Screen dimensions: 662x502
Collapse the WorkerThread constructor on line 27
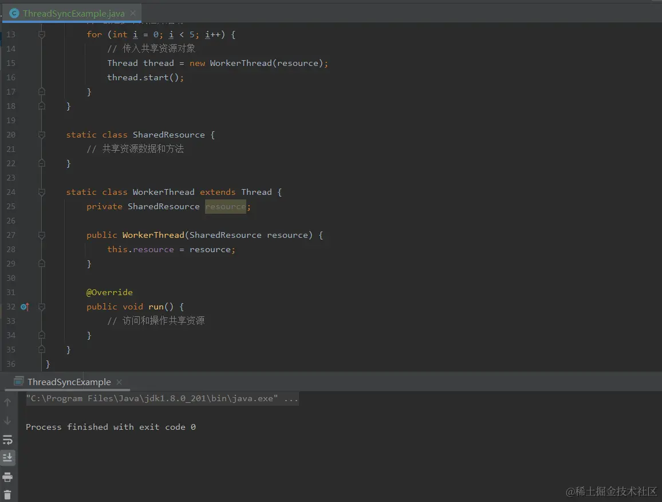pos(42,236)
